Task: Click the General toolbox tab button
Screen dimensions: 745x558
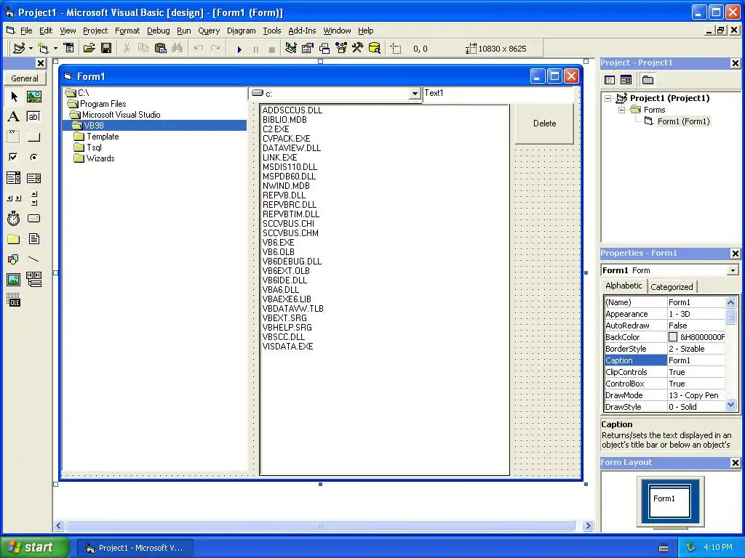Action: pyautogui.click(x=25, y=78)
